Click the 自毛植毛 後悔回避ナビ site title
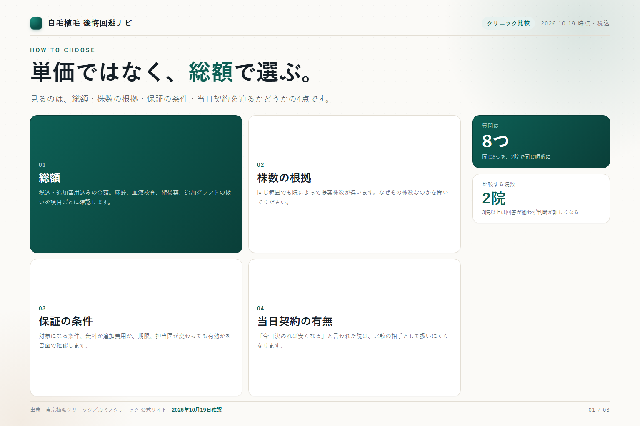 pyautogui.click(x=90, y=23)
